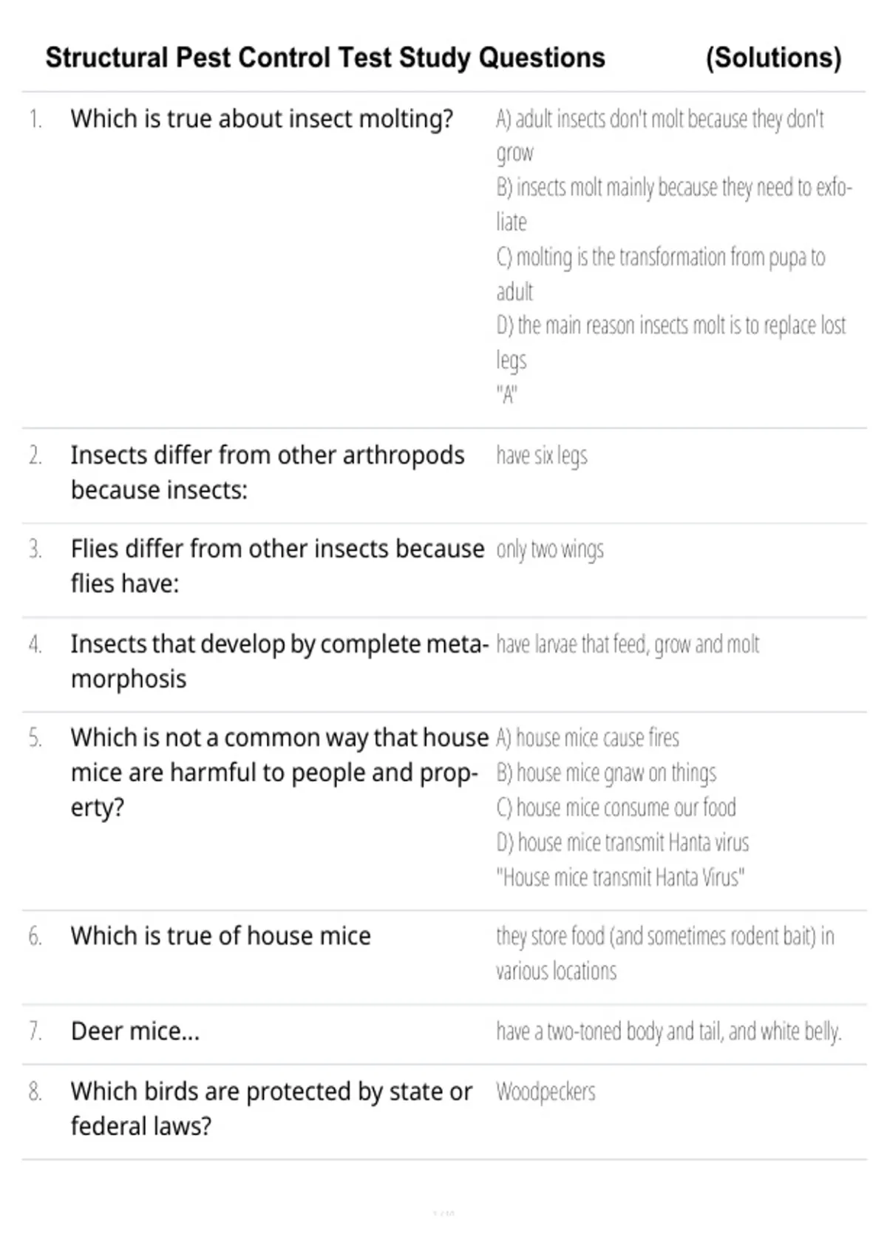Click the 'Deer mice...' question text
Screen dimensions: 887x1257
(x=135, y=1031)
